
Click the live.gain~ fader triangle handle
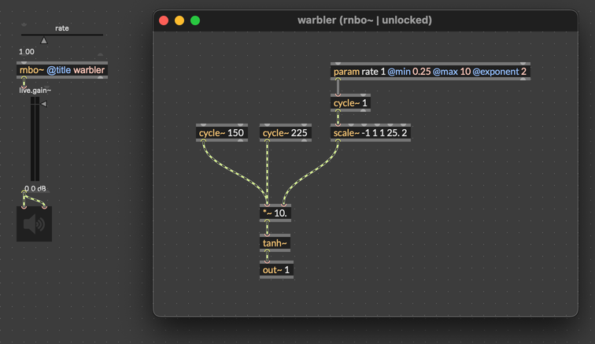(x=44, y=104)
